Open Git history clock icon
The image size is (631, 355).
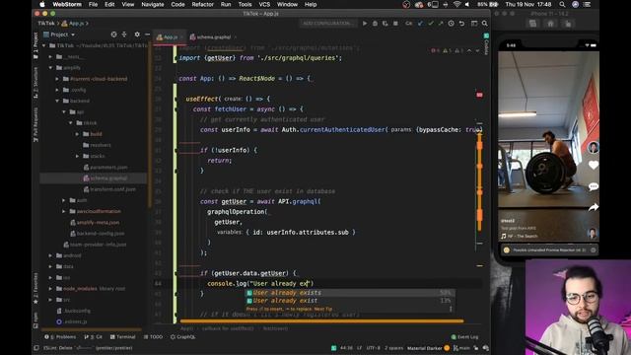pyautogui.click(x=452, y=24)
